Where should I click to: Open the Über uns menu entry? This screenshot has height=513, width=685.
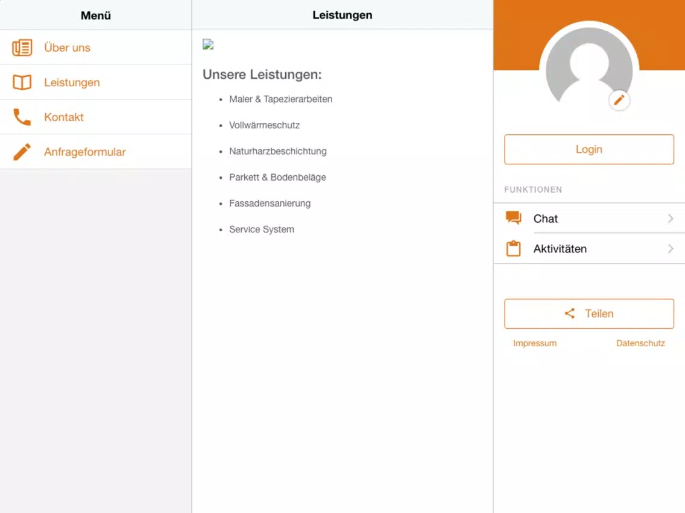[96, 48]
